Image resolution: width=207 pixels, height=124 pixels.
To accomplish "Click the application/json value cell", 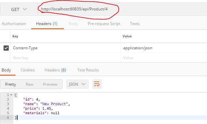I will click(164, 48).
